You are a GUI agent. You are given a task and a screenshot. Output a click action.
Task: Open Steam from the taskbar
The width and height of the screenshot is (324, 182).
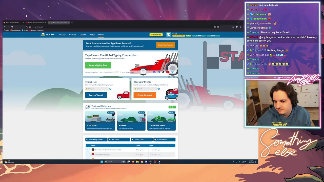click(159, 162)
